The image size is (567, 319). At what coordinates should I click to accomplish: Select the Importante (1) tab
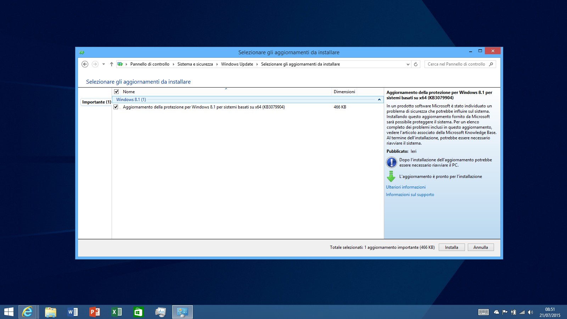click(x=96, y=102)
